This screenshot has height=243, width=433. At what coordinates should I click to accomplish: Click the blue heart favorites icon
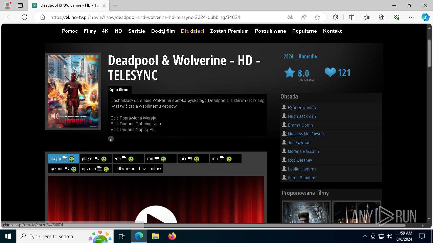pyautogui.click(x=330, y=72)
